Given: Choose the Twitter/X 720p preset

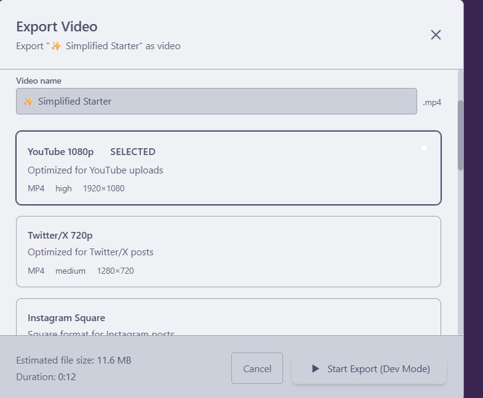Looking at the screenshot, I should [228, 252].
